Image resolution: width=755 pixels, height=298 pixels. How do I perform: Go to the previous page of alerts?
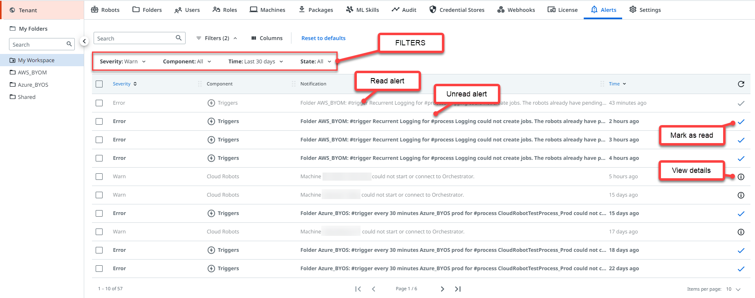tap(374, 289)
